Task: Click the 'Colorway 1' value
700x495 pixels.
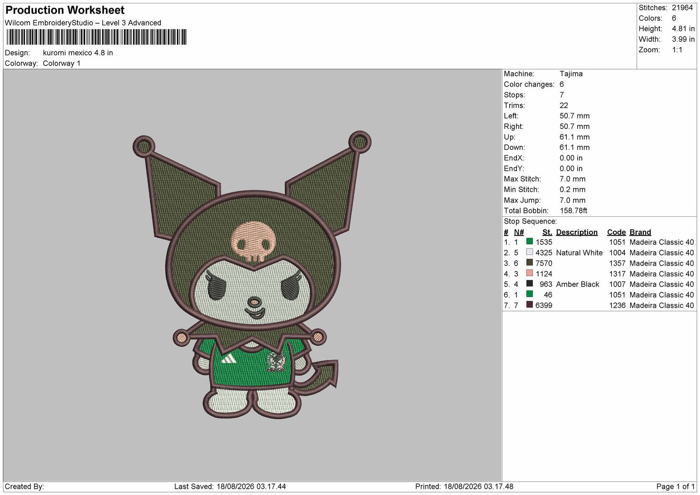Action: [x=62, y=64]
